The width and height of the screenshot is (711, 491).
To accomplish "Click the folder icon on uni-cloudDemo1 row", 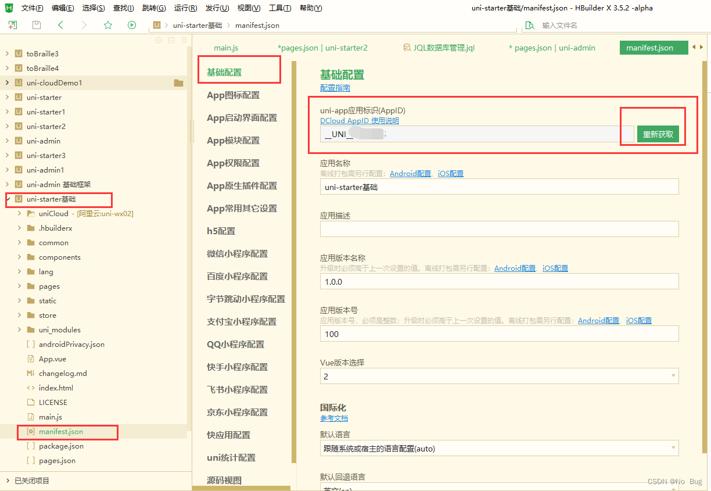I will [x=178, y=83].
